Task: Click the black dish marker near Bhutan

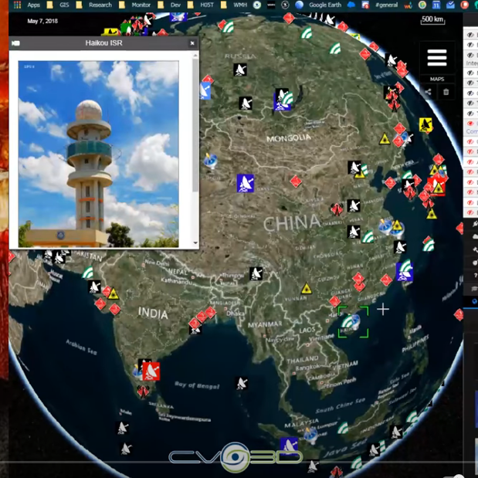Action: pyautogui.click(x=256, y=273)
